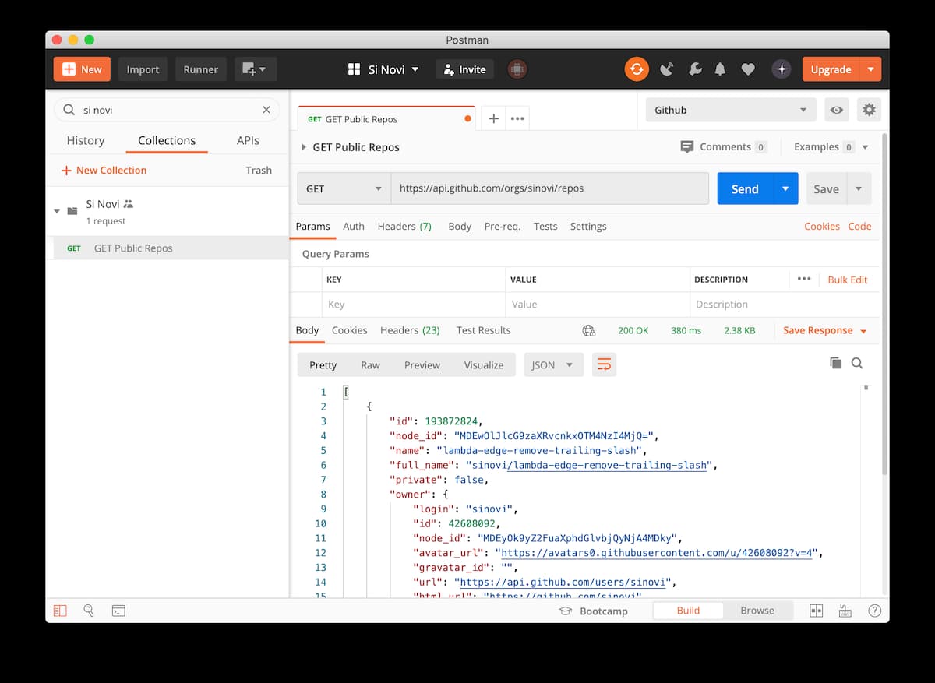Open the Auth request tab
Image resolution: width=935 pixels, height=683 pixels.
click(354, 226)
